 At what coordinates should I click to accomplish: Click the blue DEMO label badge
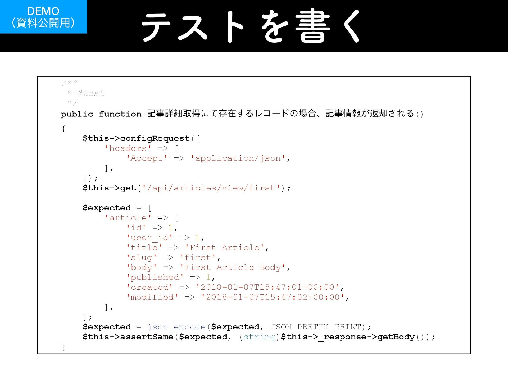[x=43, y=17]
